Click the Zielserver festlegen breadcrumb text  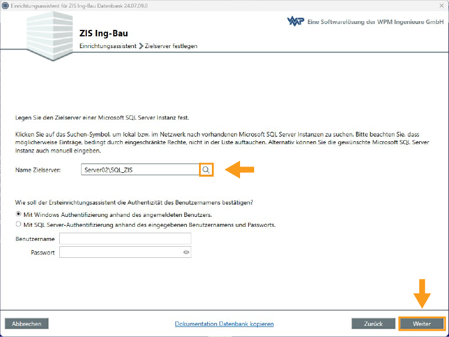click(x=171, y=46)
